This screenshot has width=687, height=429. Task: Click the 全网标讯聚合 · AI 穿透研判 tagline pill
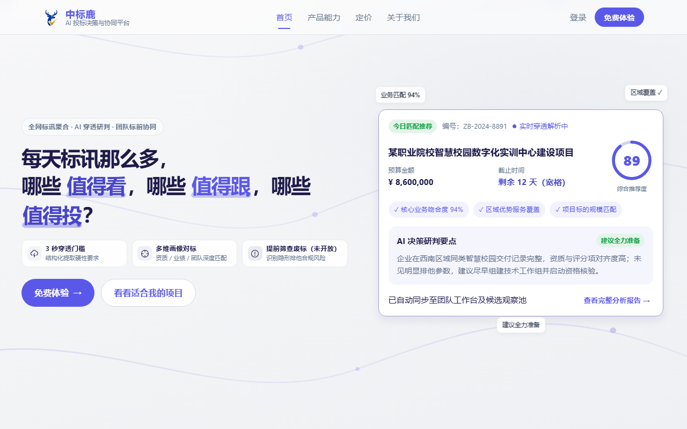92,127
